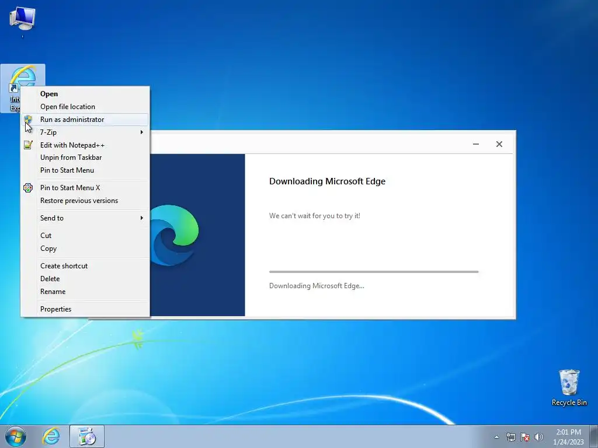
Task: Launch Internet Explorer from the taskbar
Action: [51, 436]
